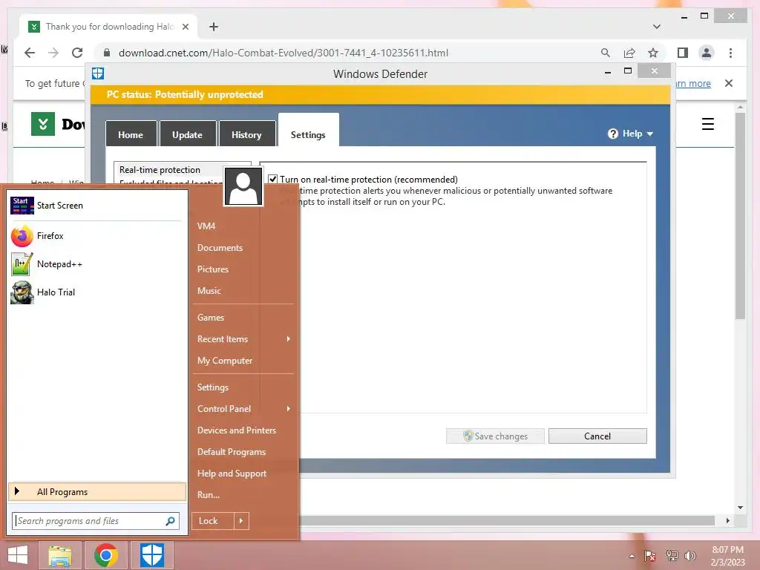Switch to Chrome in the taskbar

pos(106,555)
